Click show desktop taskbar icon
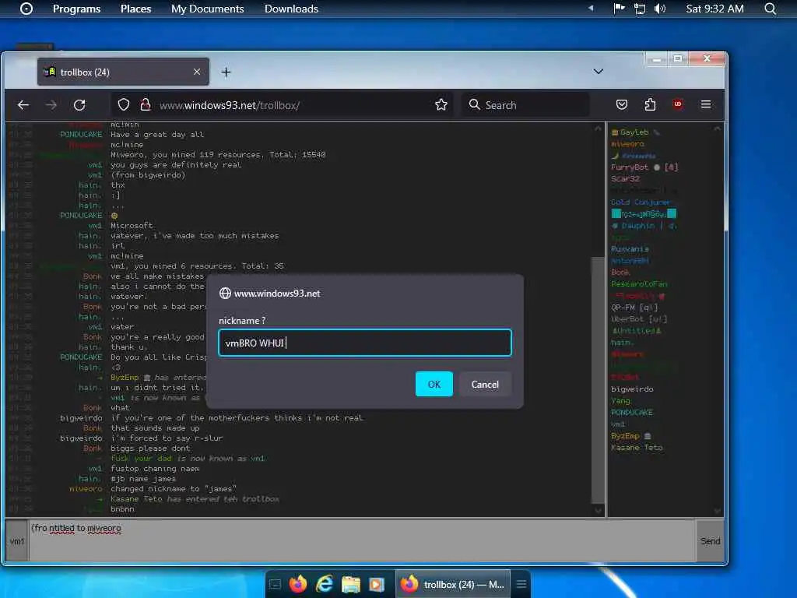The image size is (797, 598). point(275,584)
